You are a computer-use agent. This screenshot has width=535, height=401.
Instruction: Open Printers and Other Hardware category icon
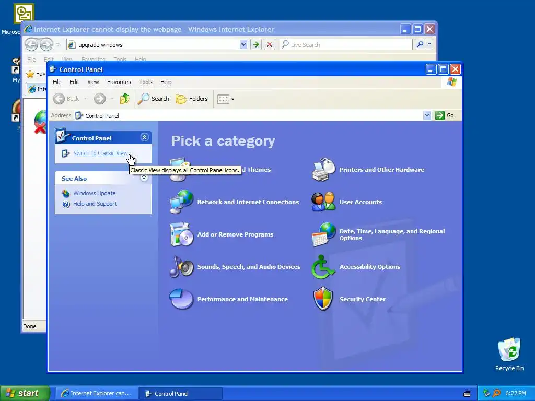323,170
